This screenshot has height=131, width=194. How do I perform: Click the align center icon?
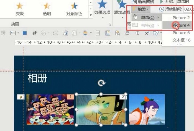[x=127, y=33]
